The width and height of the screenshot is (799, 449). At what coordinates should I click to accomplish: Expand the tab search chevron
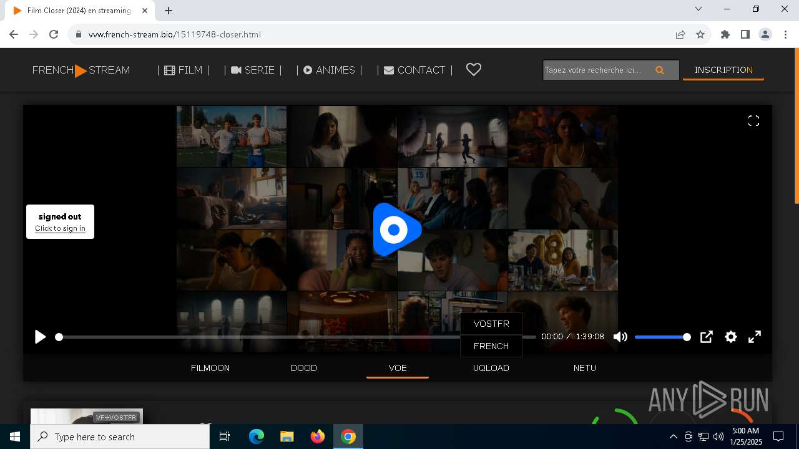(699, 9)
